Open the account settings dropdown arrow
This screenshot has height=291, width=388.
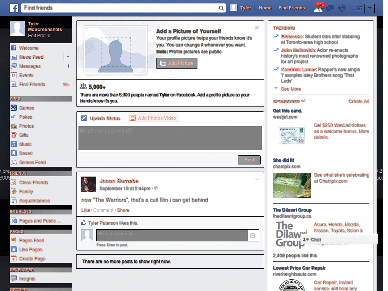[x=370, y=8]
